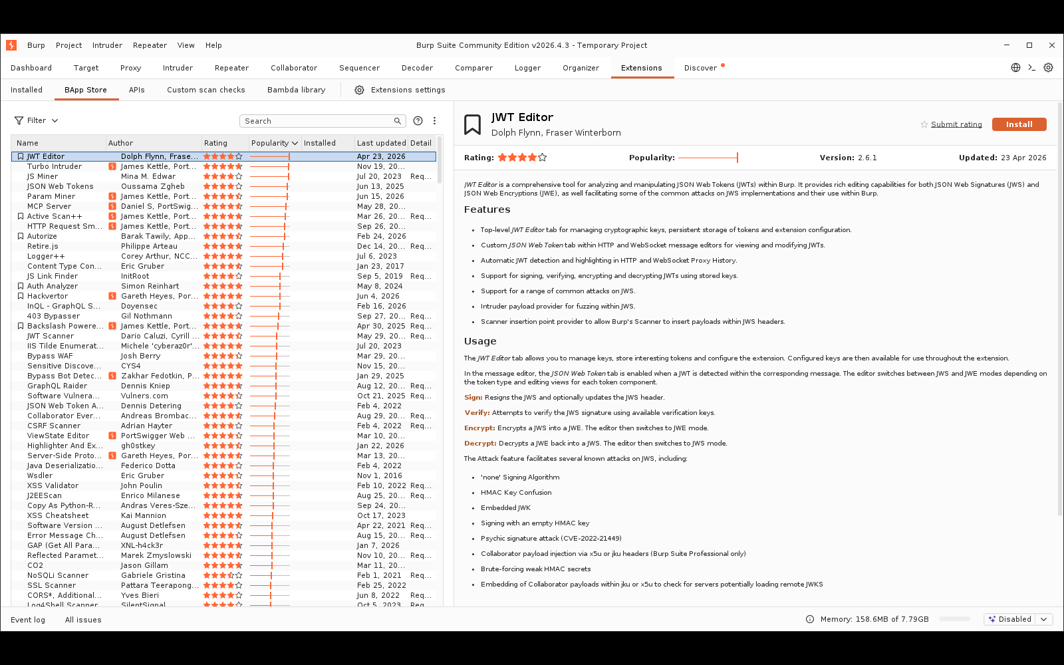The image size is (1064, 665).
Task: Sort by the Installed column header
Action: (327, 143)
